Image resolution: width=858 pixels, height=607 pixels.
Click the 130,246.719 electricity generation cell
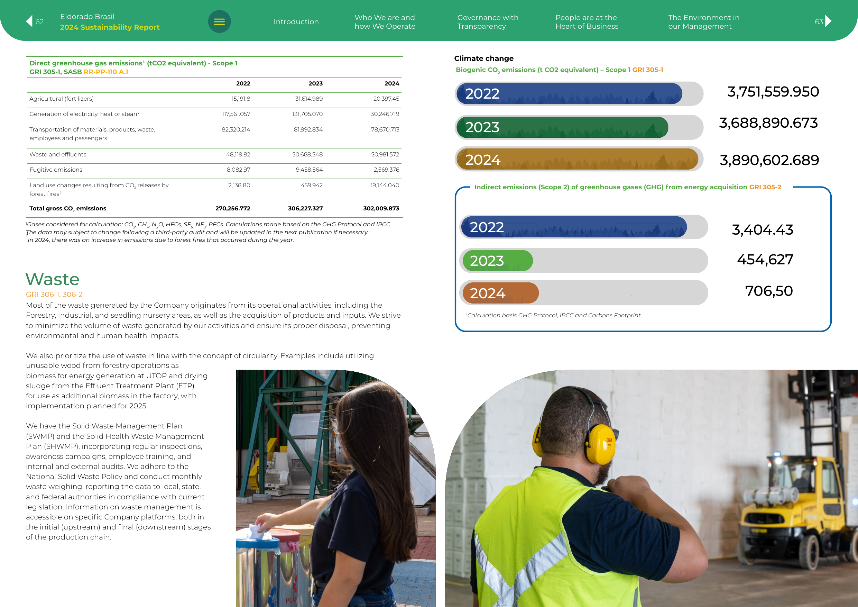coord(384,114)
